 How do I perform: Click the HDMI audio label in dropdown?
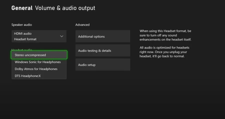23,34
